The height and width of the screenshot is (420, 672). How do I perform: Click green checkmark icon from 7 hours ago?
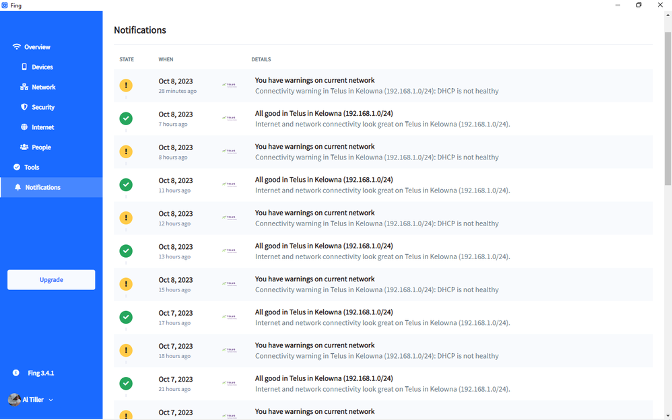pyautogui.click(x=126, y=118)
